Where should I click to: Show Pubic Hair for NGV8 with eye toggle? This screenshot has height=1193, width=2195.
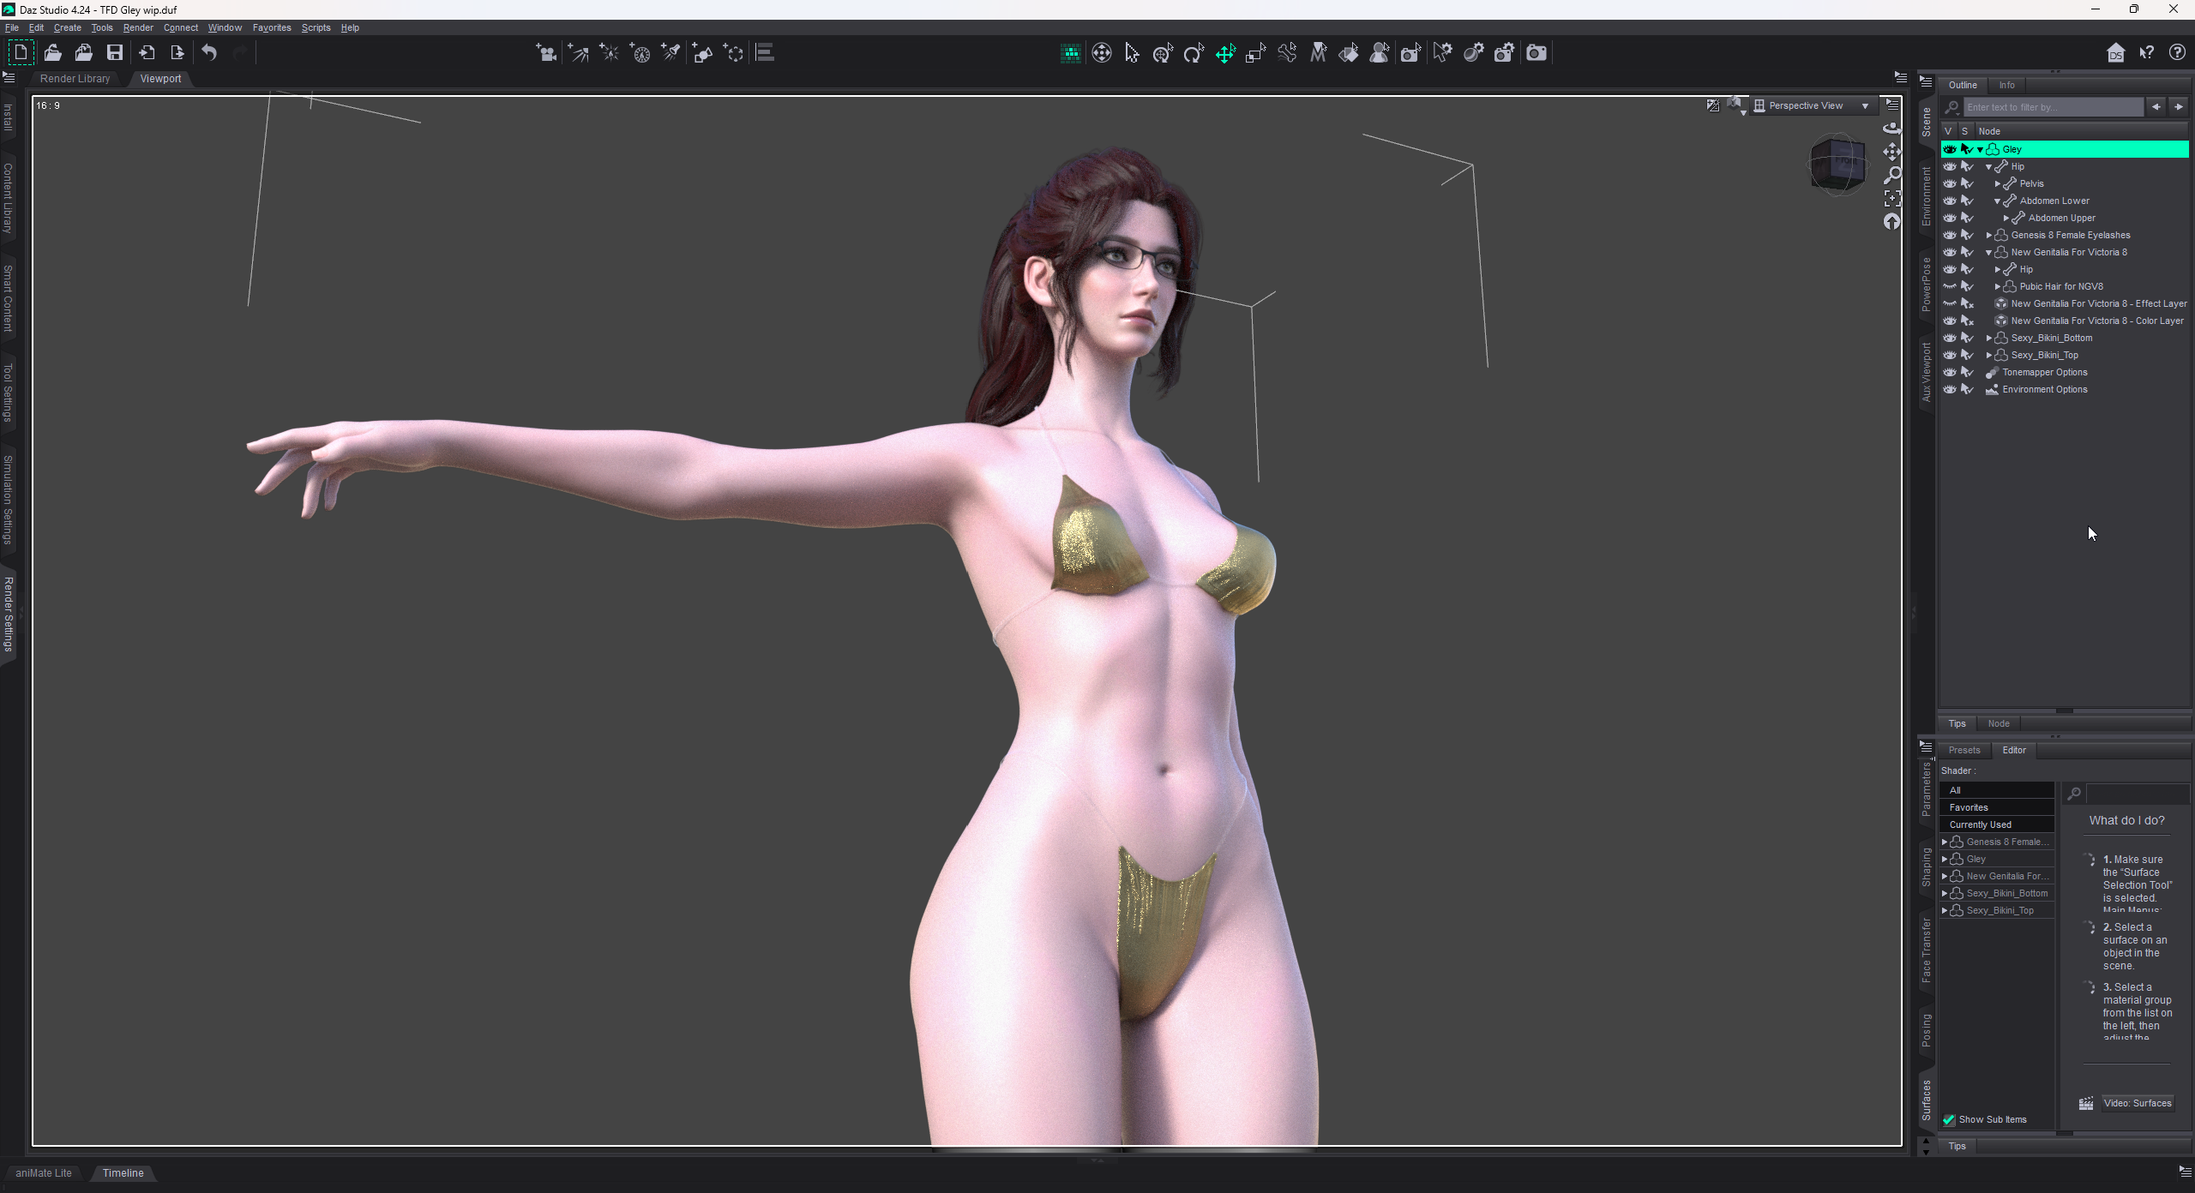point(1949,286)
